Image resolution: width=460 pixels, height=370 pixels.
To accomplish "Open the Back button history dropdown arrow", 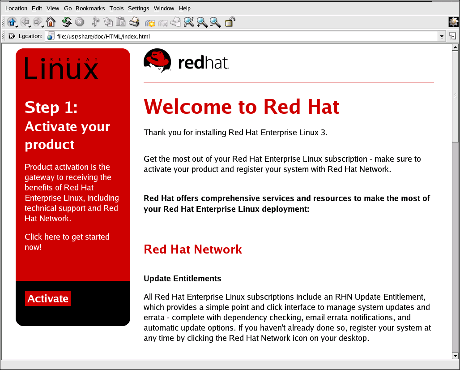I will coord(30,26).
